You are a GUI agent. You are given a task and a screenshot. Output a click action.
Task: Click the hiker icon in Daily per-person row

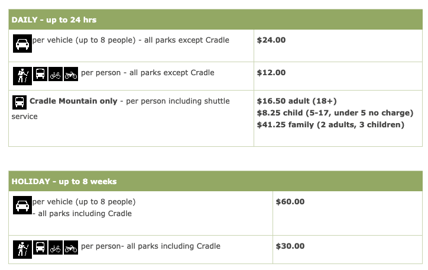click(22, 76)
